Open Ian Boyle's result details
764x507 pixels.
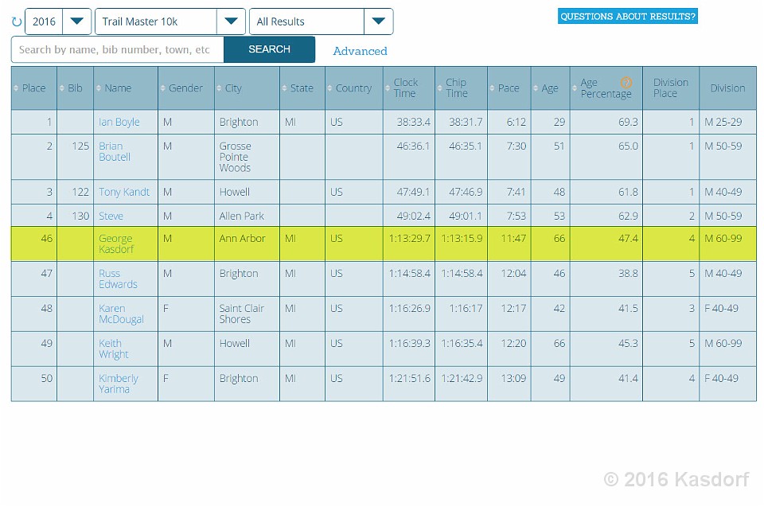[x=119, y=122]
